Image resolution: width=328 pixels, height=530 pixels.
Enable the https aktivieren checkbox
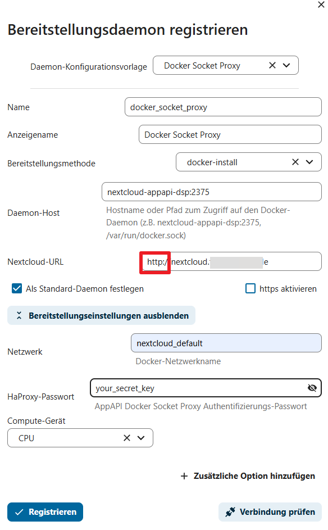tap(250, 288)
